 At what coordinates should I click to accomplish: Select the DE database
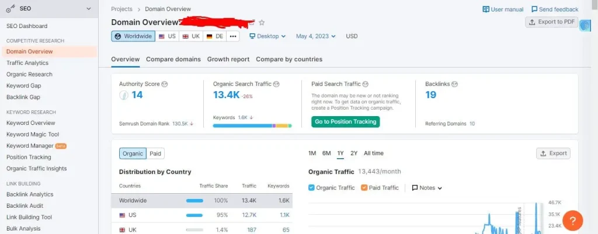click(x=215, y=36)
